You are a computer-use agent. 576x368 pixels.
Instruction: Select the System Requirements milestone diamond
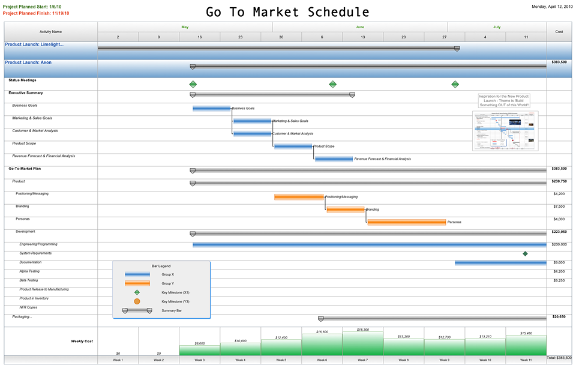pyautogui.click(x=525, y=254)
